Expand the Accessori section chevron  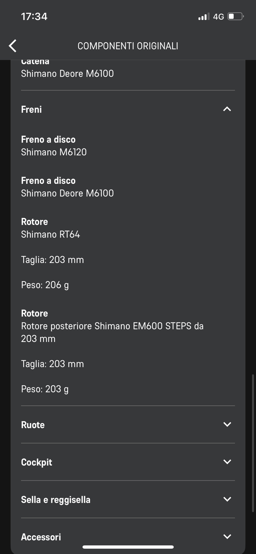pyautogui.click(x=227, y=536)
